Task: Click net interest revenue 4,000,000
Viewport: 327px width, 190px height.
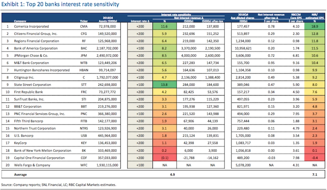Action: [188, 55]
